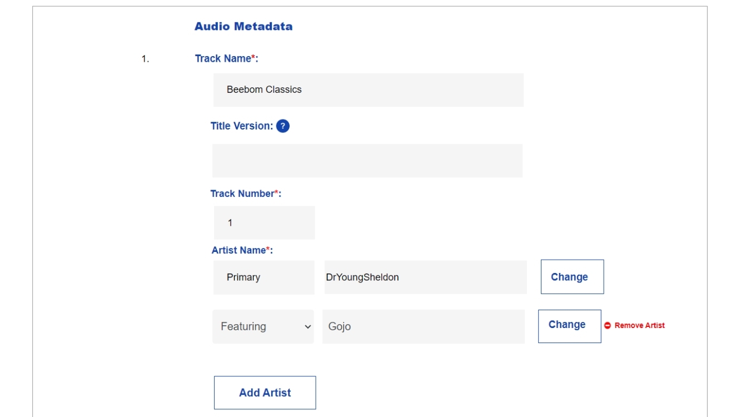This screenshot has height=417, width=741.
Task: Click the empty Title Version input box
Action: pyautogui.click(x=368, y=161)
